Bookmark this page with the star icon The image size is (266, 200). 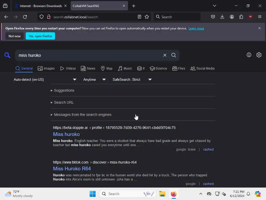click(x=147, y=17)
